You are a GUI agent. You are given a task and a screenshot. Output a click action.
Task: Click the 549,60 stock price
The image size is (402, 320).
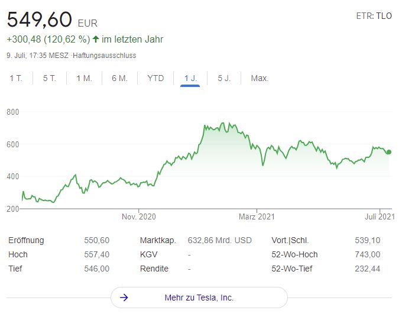pyautogui.click(x=40, y=20)
